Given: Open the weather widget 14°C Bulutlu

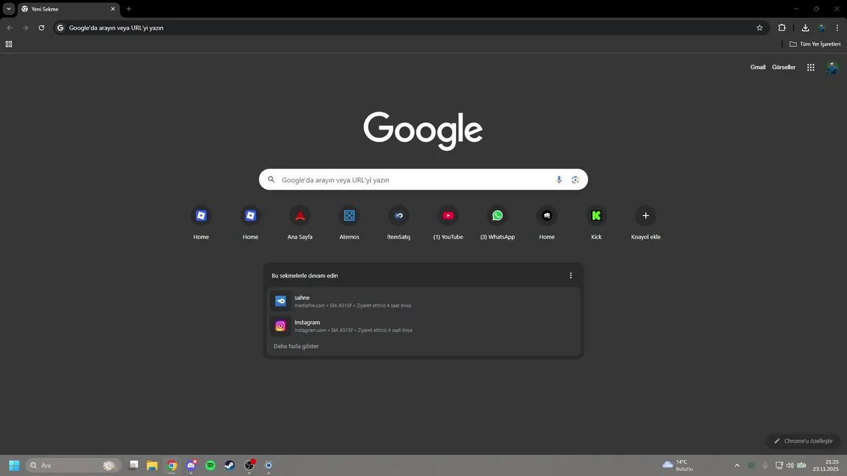Looking at the screenshot, I should [x=678, y=465].
